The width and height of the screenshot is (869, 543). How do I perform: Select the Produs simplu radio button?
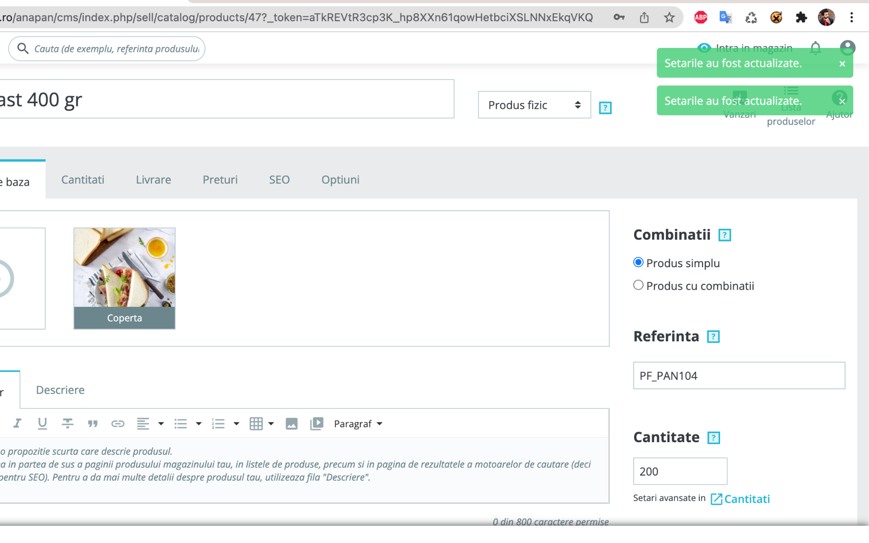pos(638,262)
